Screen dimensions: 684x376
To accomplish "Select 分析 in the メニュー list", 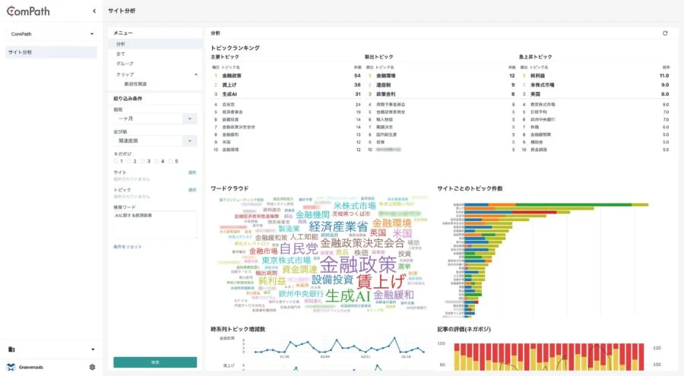I will (x=155, y=44).
